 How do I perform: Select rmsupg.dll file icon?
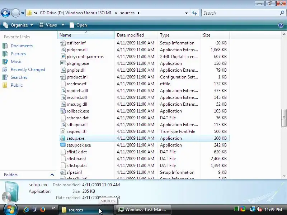63,104
